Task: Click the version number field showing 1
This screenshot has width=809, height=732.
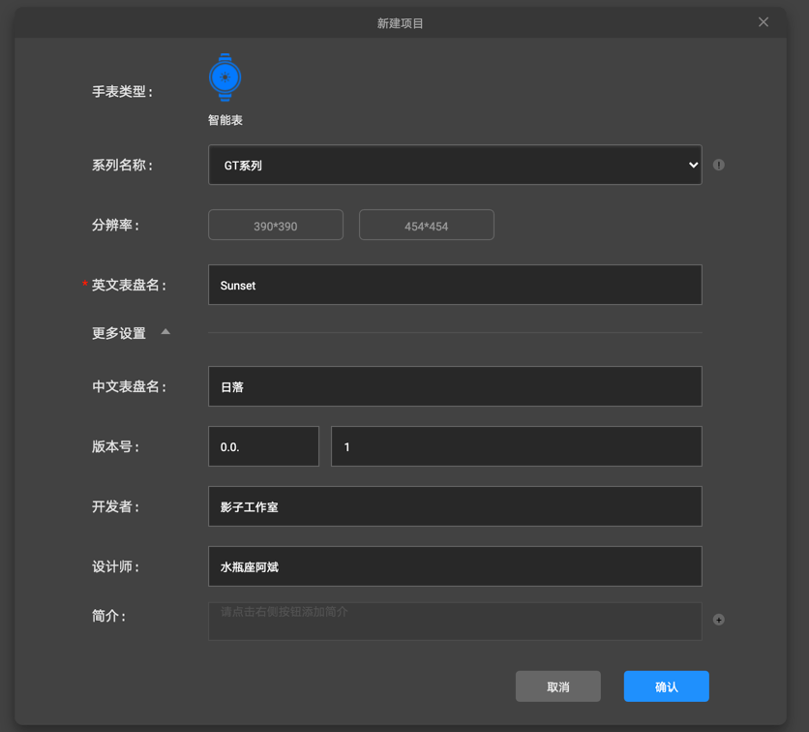Action: click(516, 446)
